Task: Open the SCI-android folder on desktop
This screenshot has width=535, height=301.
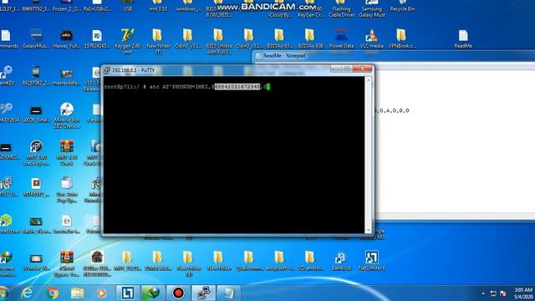Action: [x=310, y=261]
